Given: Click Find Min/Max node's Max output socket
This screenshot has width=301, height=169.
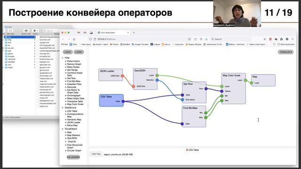Looking at the screenshot, I should (206, 117).
